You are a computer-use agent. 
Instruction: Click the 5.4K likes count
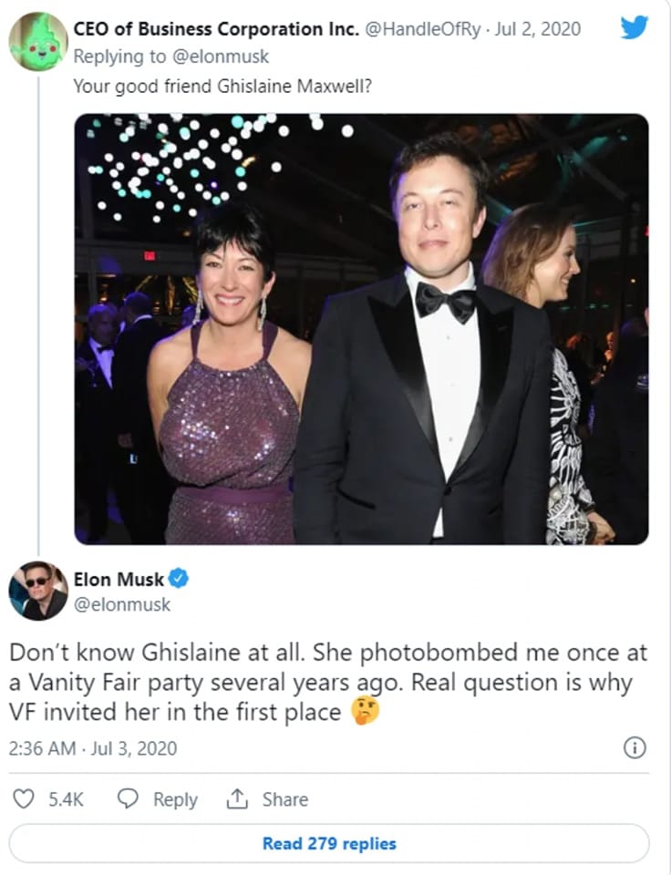click(x=66, y=799)
